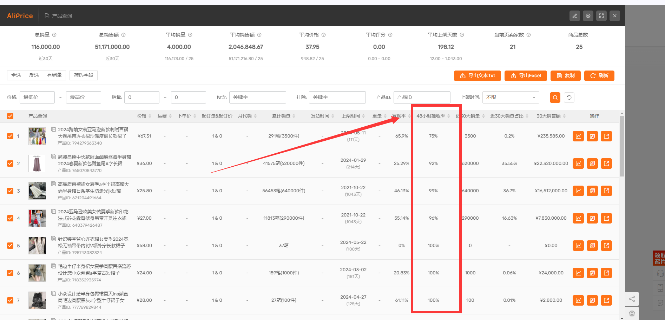Sort by 累计销量 column arrows
Screen dimensions: 665x320
click(294, 116)
